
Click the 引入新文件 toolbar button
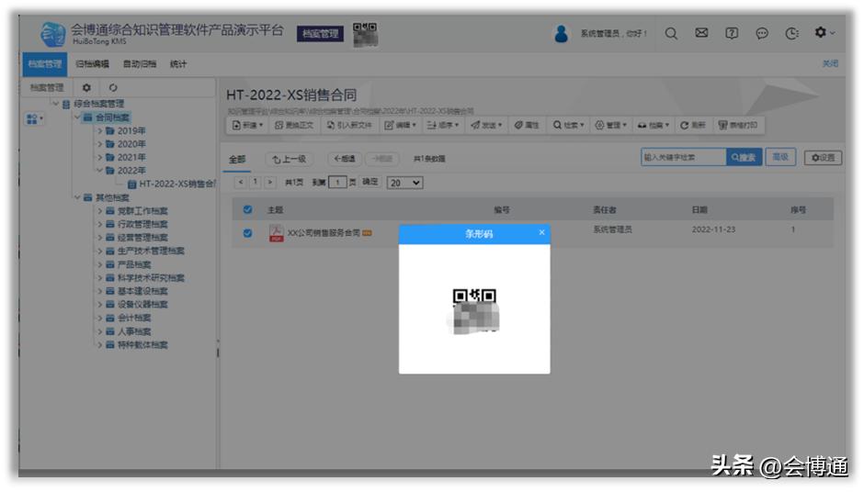[348, 125]
